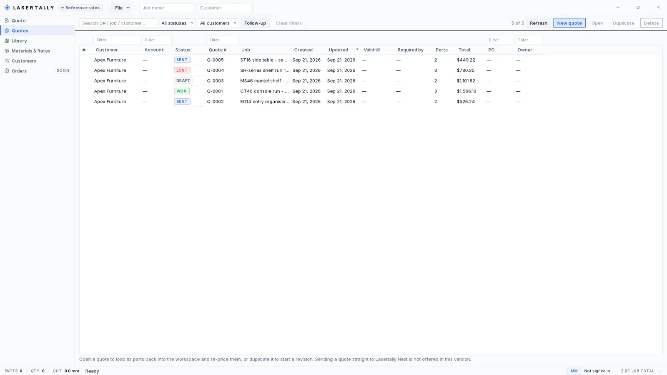Open the Materials & Rates sidebar icon
667x375 pixels.
7,50
